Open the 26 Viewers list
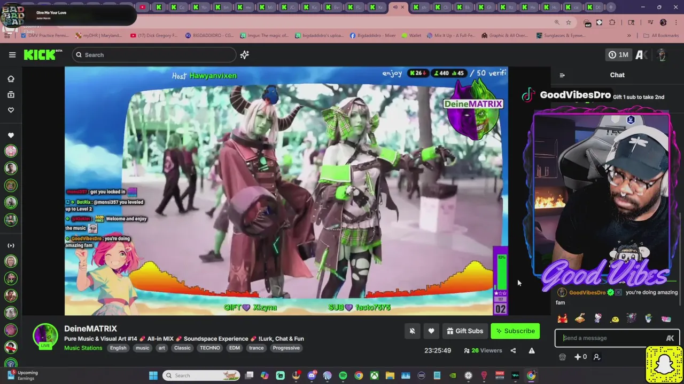The height and width of the screenshot is (384, 684). [483, 350]
